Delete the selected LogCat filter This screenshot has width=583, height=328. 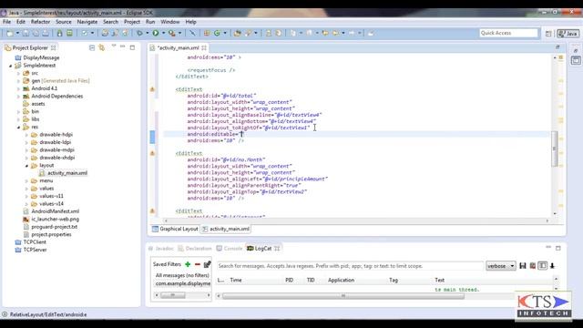[198, 264]
